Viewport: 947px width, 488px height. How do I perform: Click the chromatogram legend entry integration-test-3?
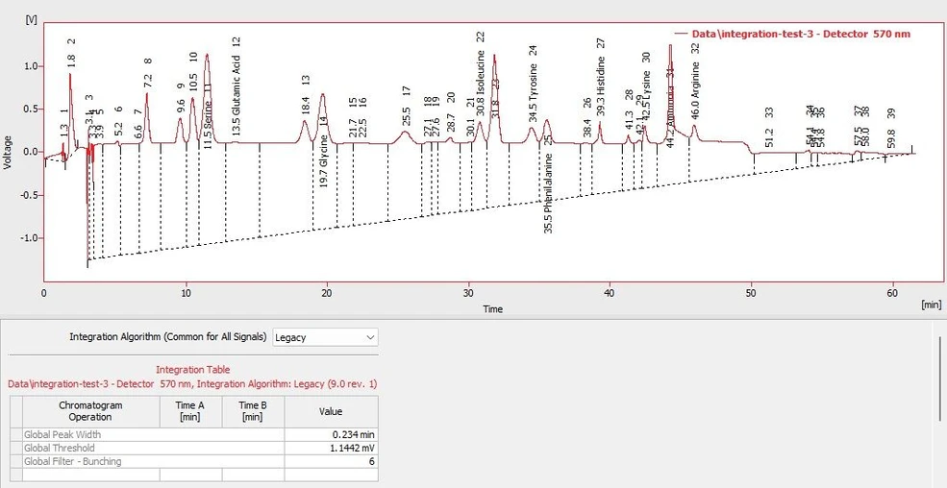point(800,34)
